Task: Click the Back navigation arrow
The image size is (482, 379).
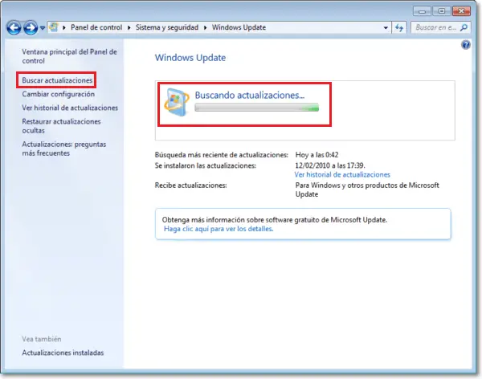Action: point(14,28)
